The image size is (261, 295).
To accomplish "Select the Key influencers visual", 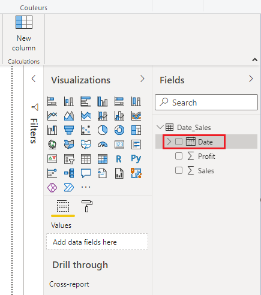I will (52, 173).
